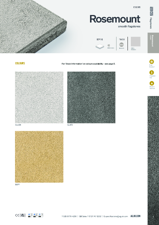Viewport: 159px width, 225px height.
Task: Click the DEPTHS label in header
Action: pos(100,39)
